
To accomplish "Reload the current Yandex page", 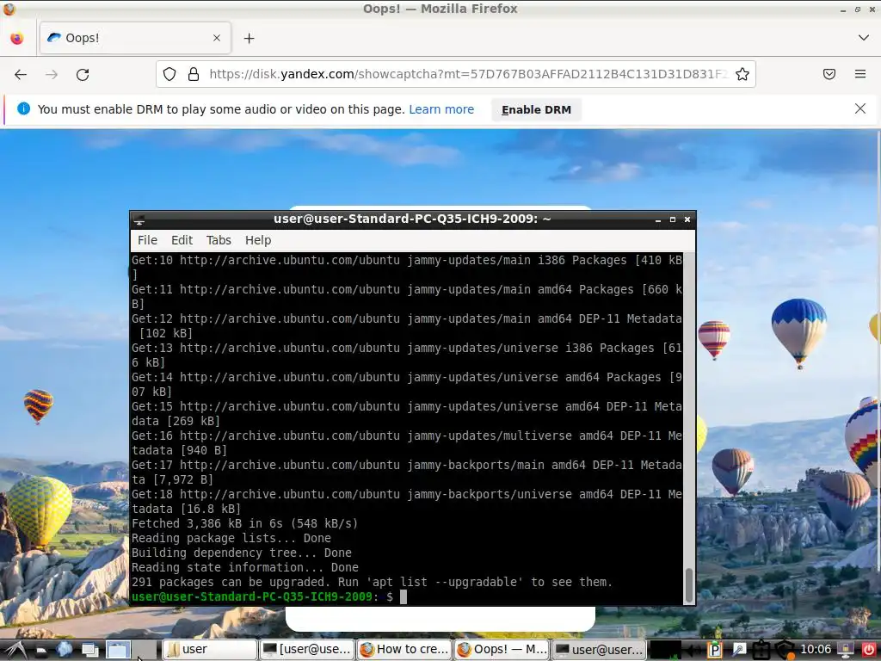I will 83,74.
